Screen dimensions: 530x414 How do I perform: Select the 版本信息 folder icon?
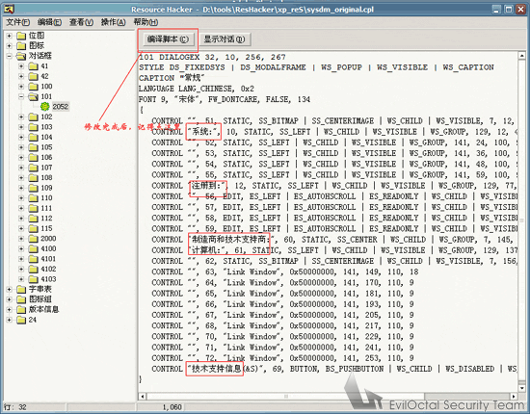21,310
